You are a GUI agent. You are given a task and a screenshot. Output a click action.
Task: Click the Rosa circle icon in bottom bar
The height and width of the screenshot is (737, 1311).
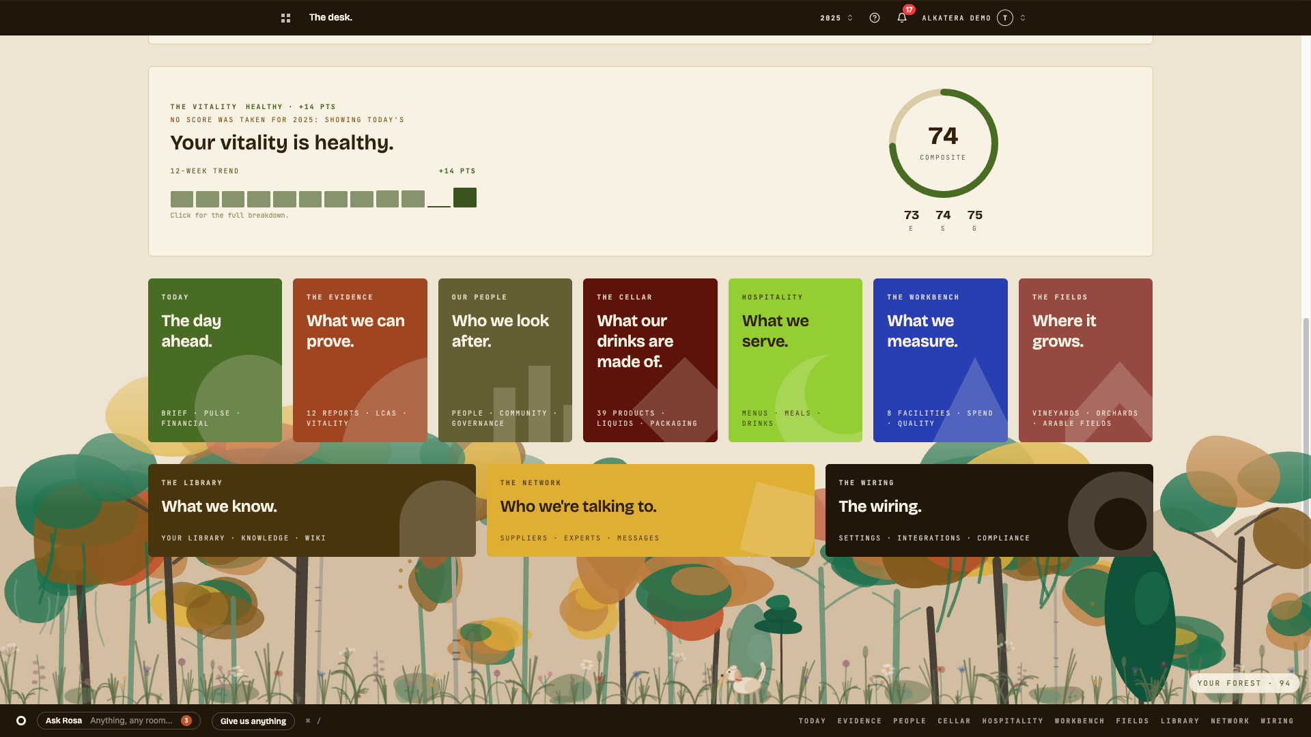click(x=21, y=721)
